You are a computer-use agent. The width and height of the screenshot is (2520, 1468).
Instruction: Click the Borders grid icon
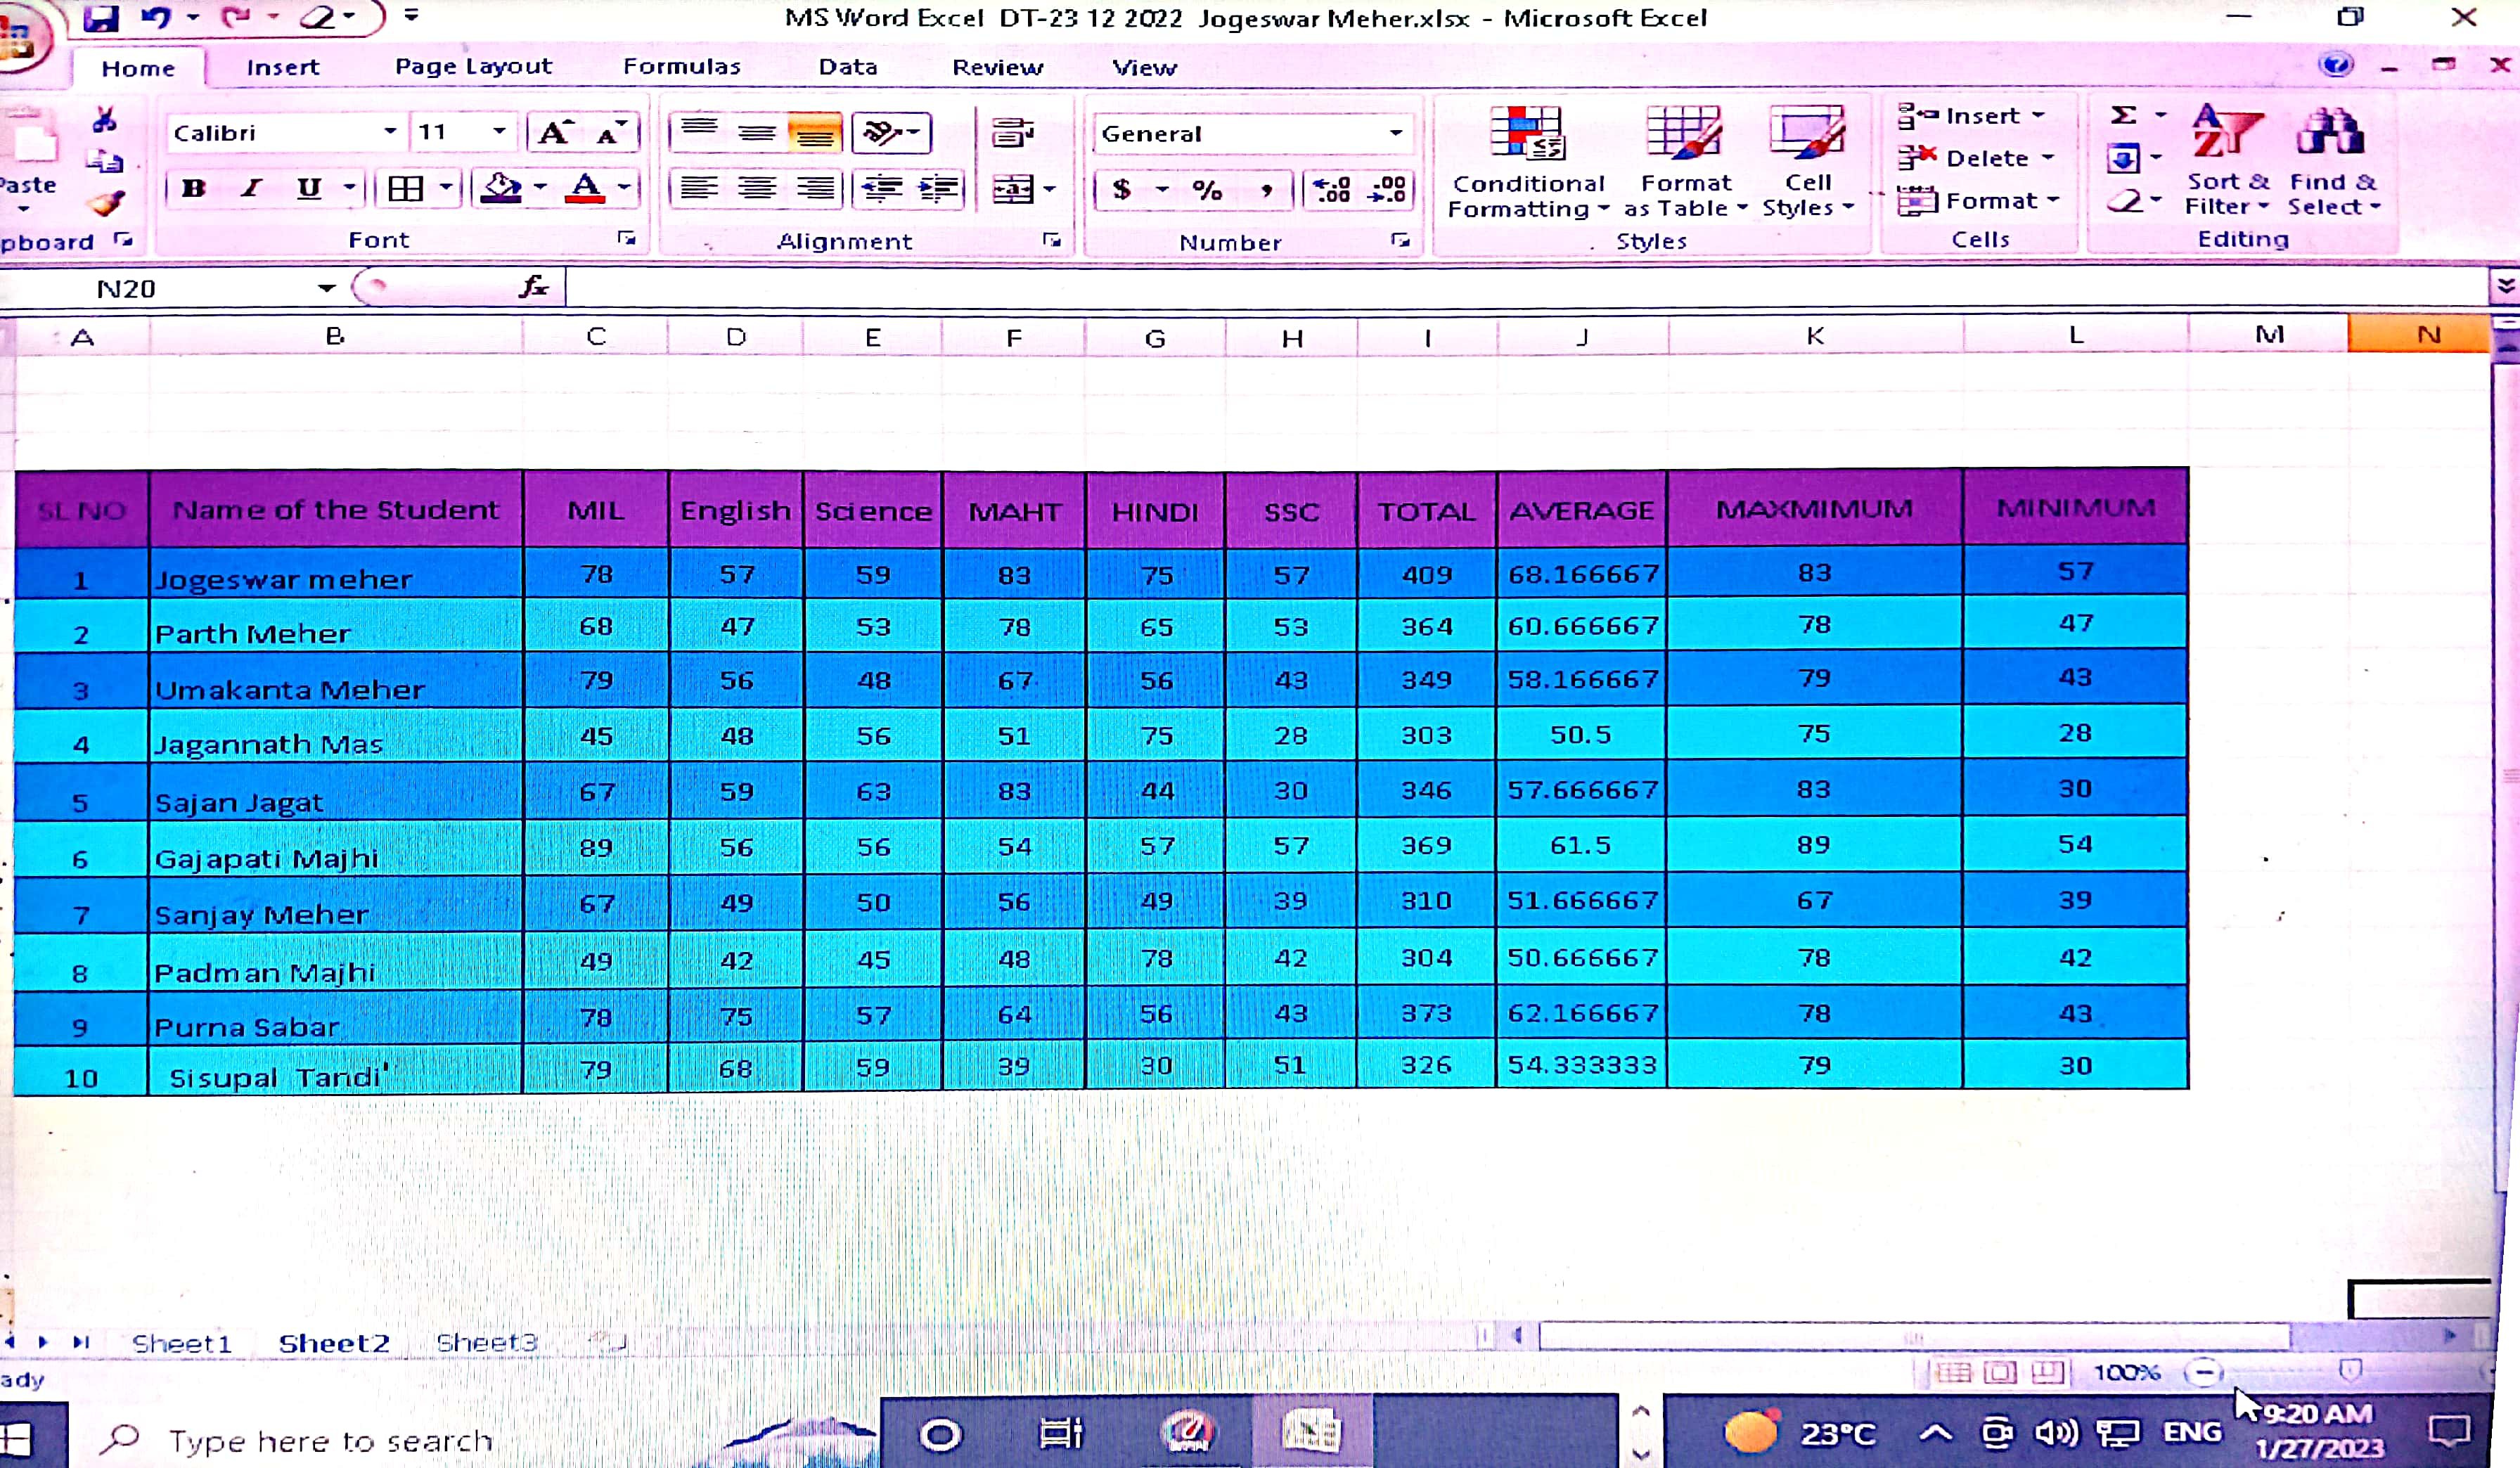406,188
